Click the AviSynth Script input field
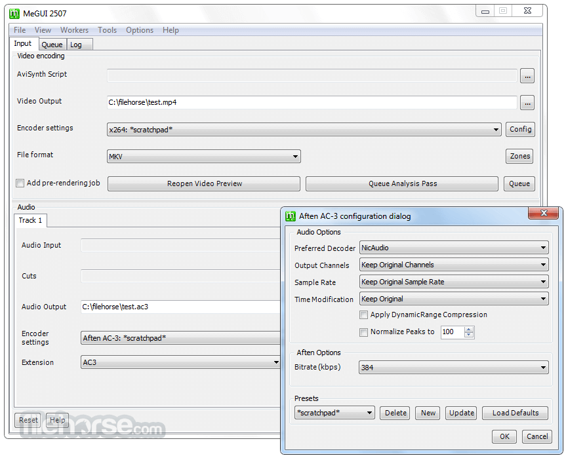Image resolution: width=566 pixels, height=458 pixels. pyautogui.click(x=312, y=75)
